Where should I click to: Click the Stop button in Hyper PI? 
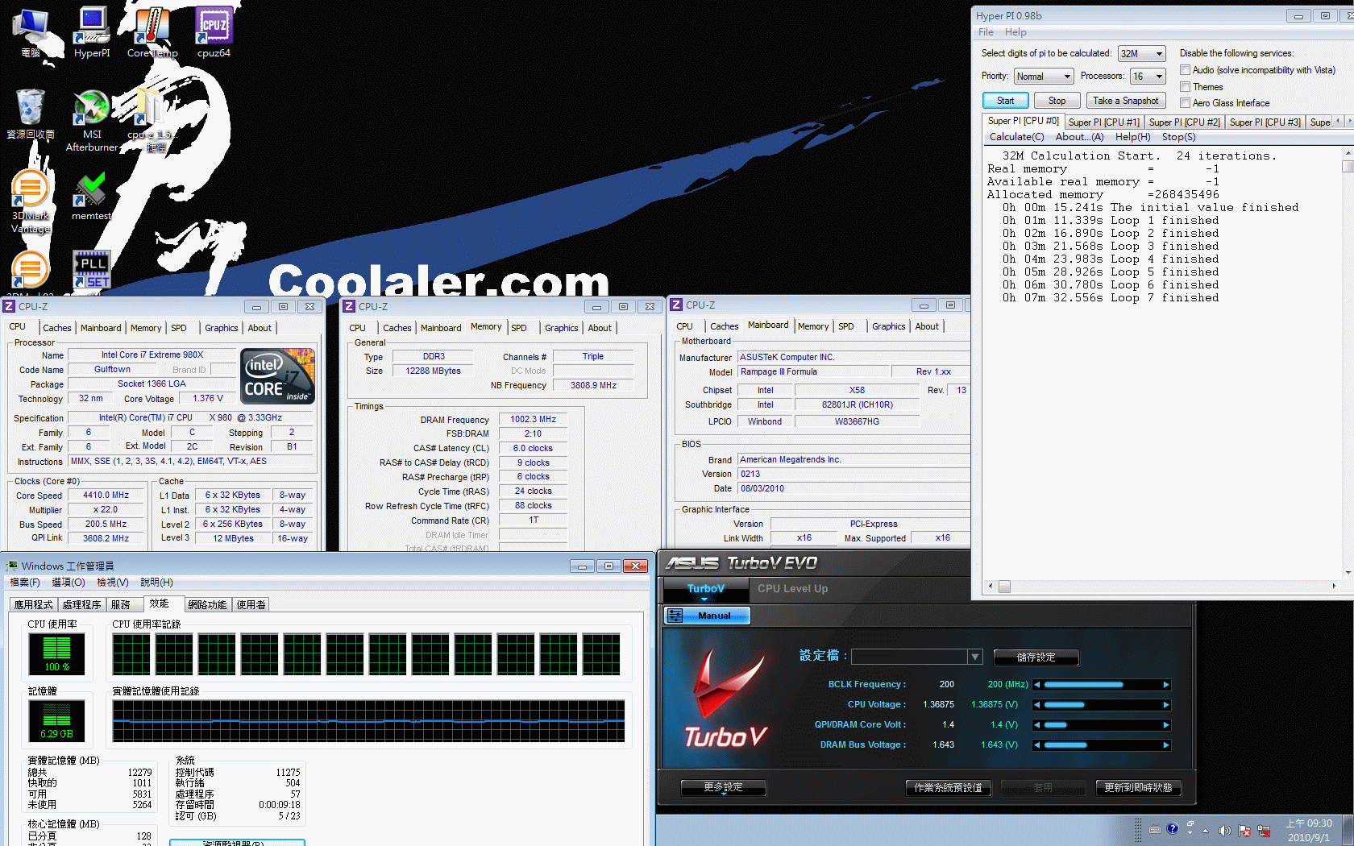pos(1057,101)
